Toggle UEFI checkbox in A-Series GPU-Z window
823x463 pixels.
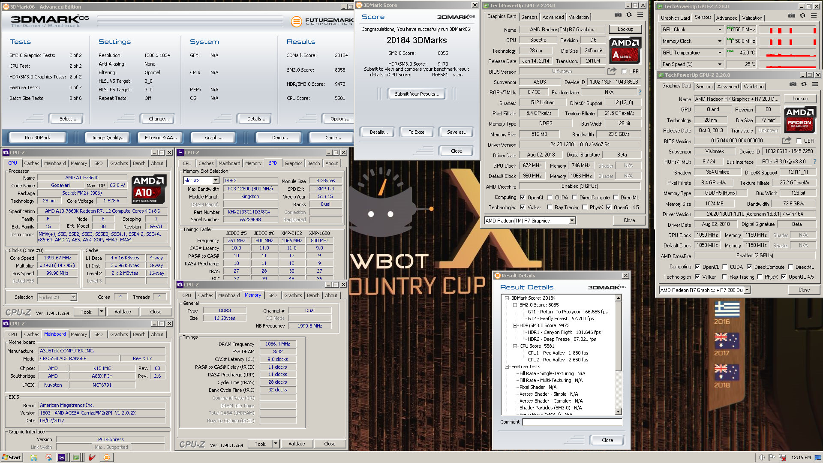tap(624, 72)
